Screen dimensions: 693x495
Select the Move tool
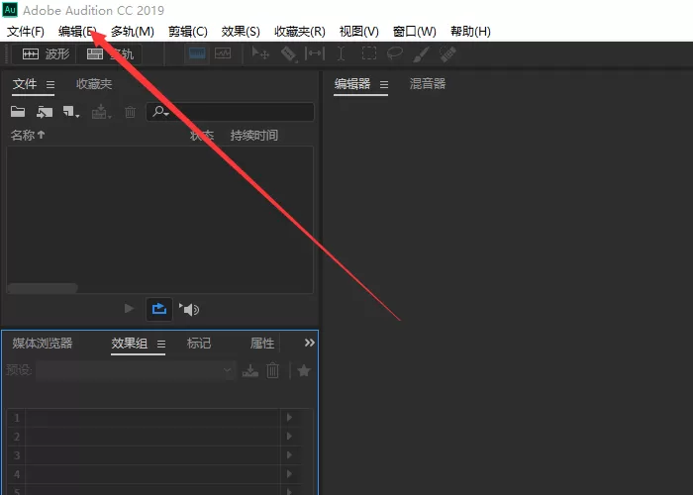[x=259, y=53]
